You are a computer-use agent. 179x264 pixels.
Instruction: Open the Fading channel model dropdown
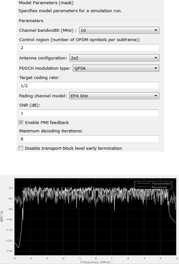[114, 96]
